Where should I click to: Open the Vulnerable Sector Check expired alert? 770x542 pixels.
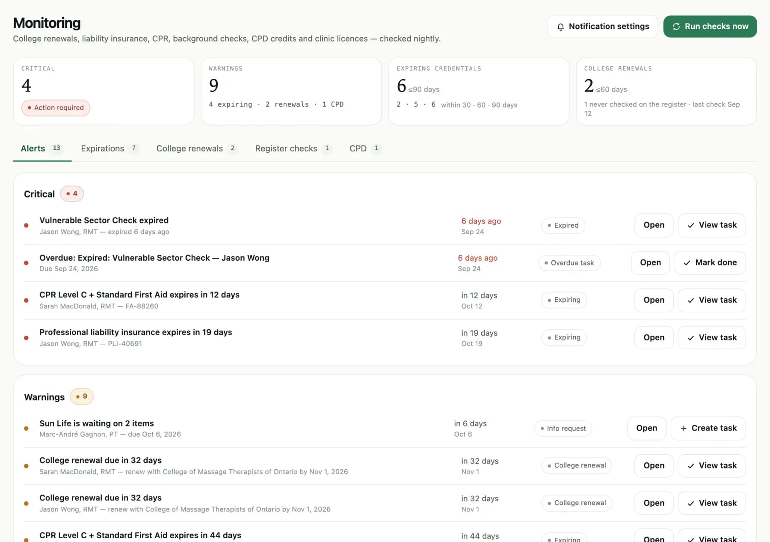[x=654, y=225]
